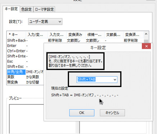157x134 pixels.
Task: Click the key list scroll-up arrow
Action: click(x=146, y=34)
